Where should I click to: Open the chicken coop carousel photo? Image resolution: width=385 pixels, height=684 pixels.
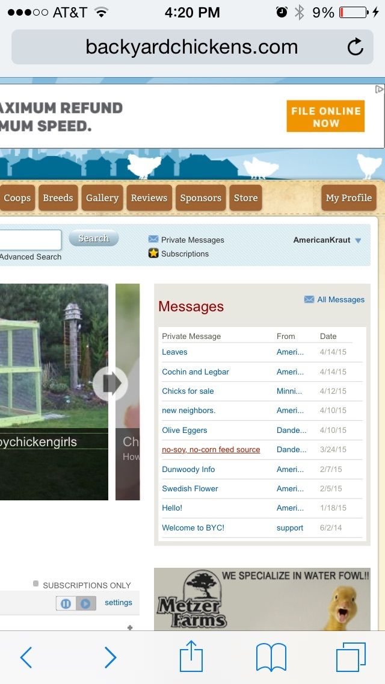pyautogui.click(x=54, y=392)
